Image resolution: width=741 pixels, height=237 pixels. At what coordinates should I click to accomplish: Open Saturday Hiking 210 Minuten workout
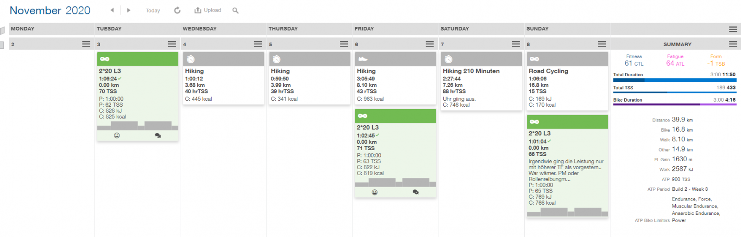click(471, 71)
